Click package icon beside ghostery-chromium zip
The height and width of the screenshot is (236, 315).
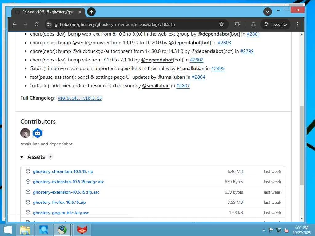(x=28, y=171)
